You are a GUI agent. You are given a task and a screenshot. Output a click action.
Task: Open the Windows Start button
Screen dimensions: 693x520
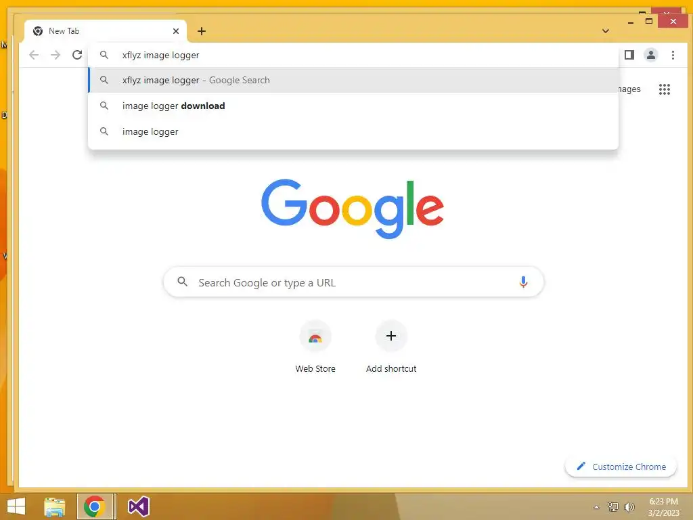pos(16,506)
